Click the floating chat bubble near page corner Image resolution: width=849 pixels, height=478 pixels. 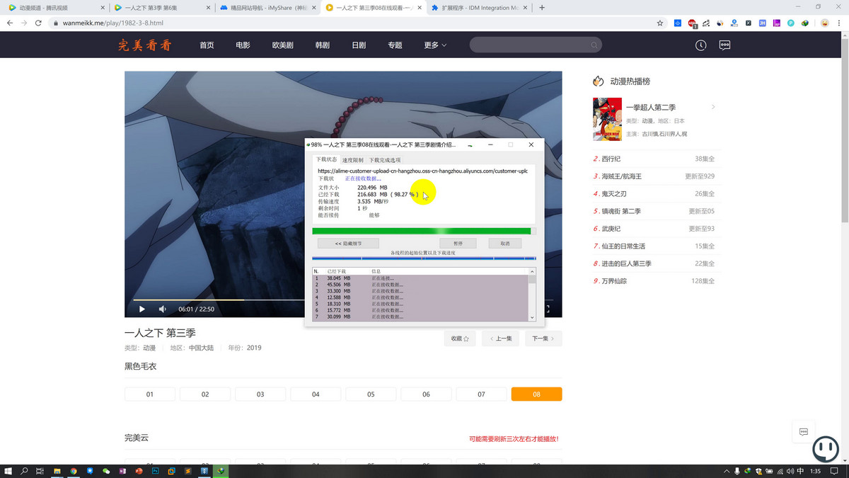tap(803, 431)
